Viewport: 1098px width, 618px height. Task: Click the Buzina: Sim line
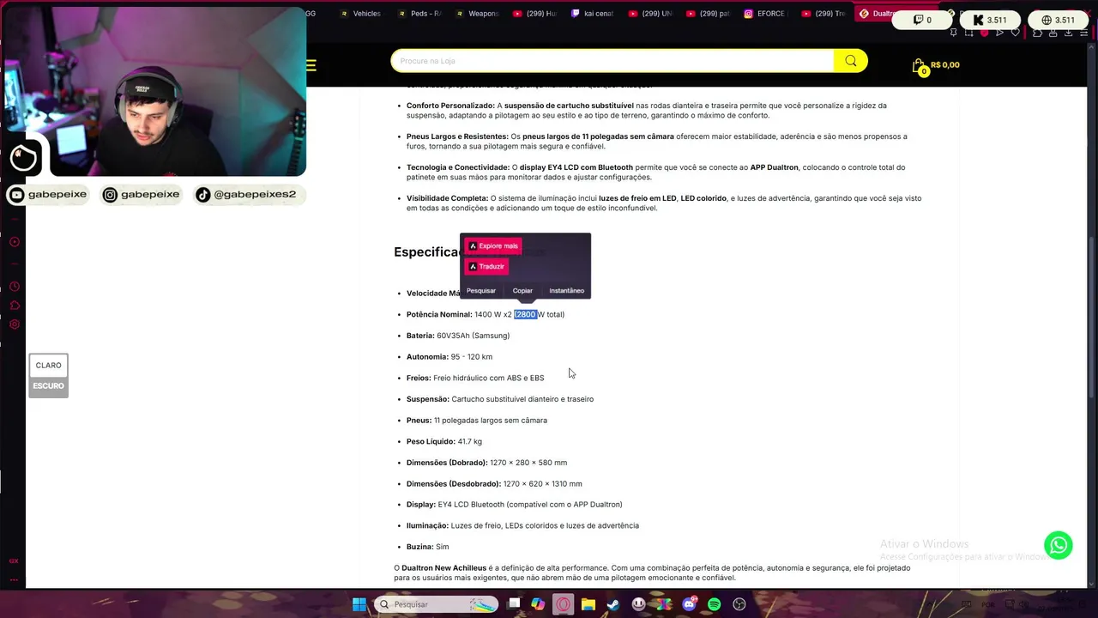tap(428, 548)
